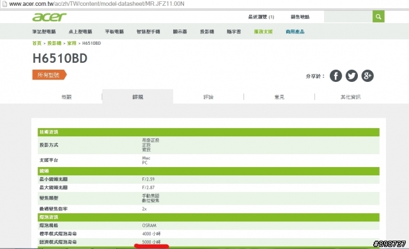Click the green search magnifier button

[378, 17]
